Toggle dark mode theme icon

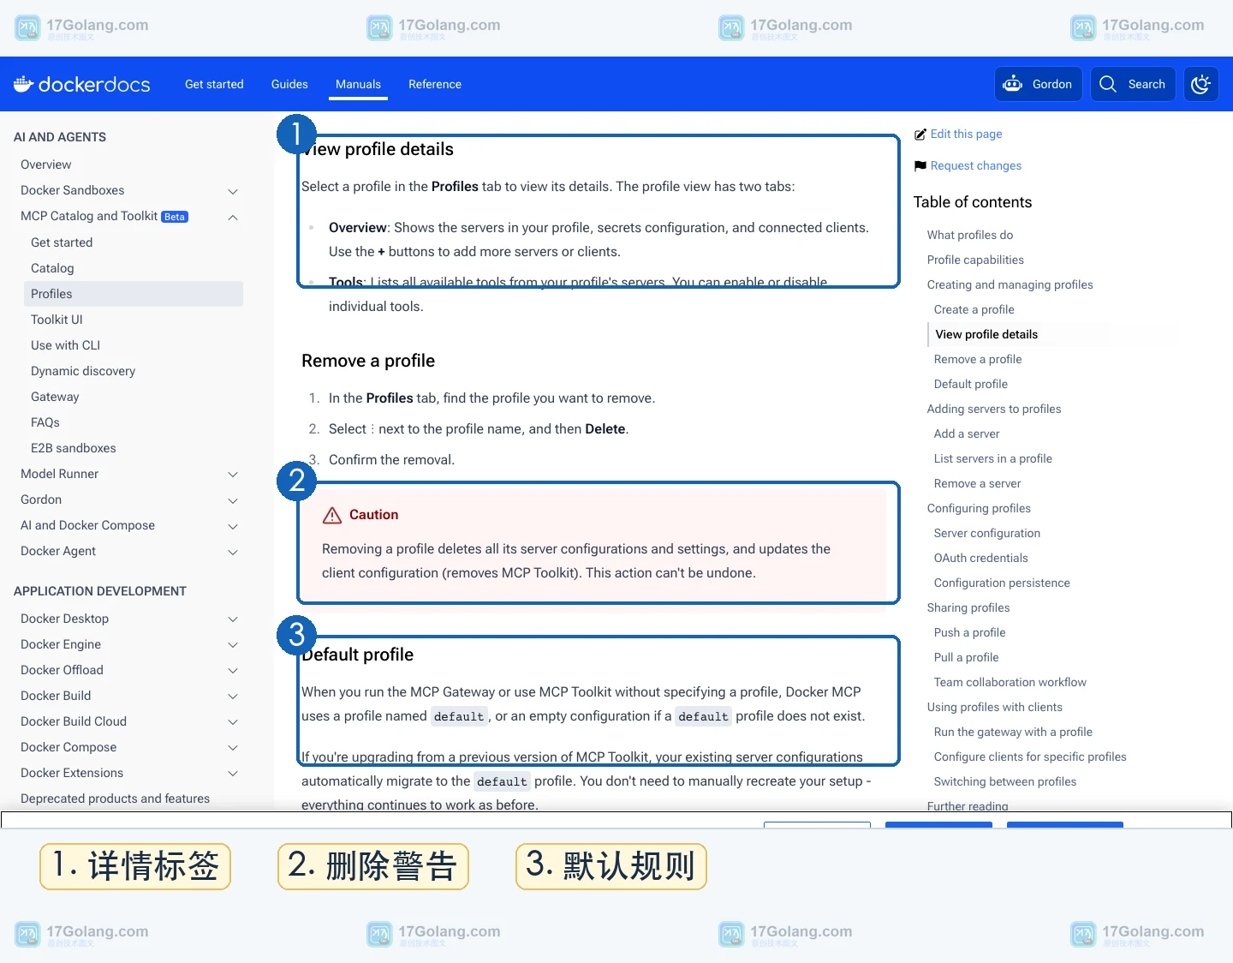click(x=1201, y=84)
